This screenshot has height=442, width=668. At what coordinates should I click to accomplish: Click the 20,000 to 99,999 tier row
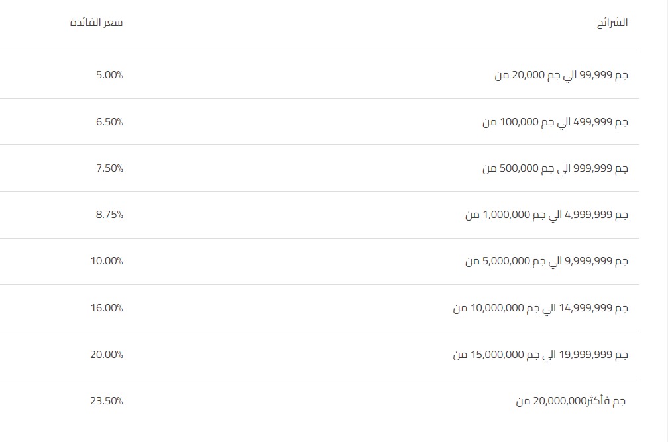pyautogui.click(x=319, y=76)
